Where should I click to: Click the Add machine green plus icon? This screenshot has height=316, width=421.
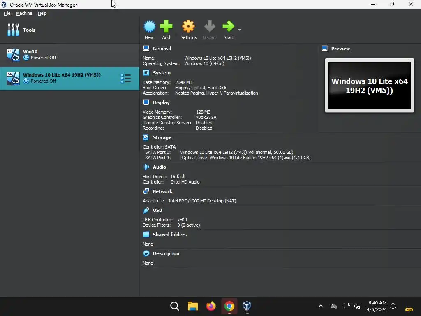pyautogui.click(x=166, y=26)
